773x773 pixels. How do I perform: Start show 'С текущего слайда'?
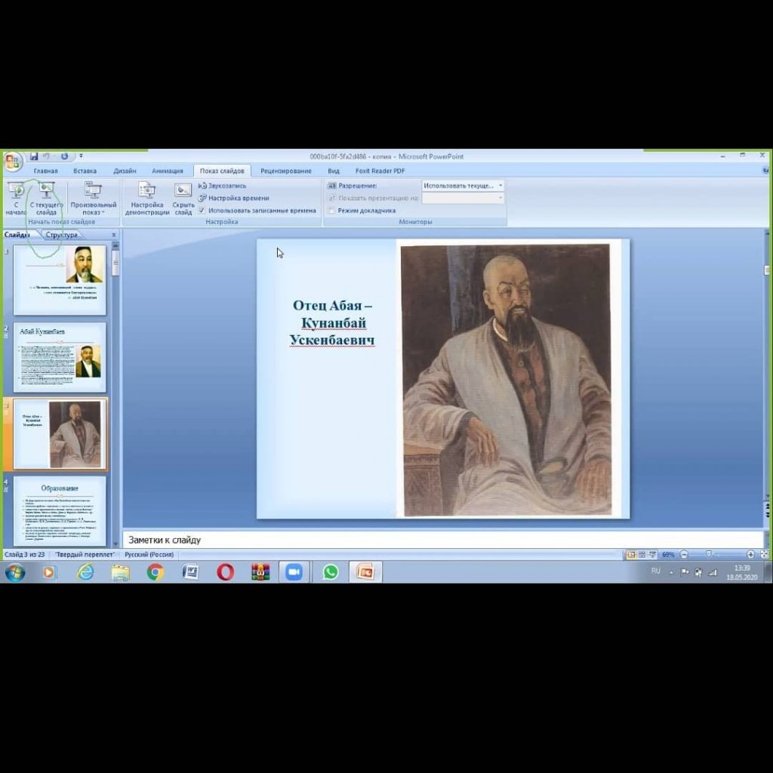(x=46, y=199)
